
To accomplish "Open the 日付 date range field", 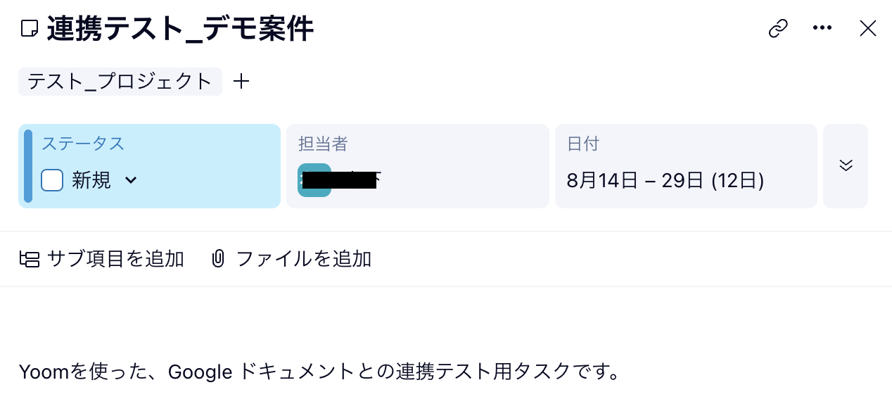I will [x=665, y=181].
